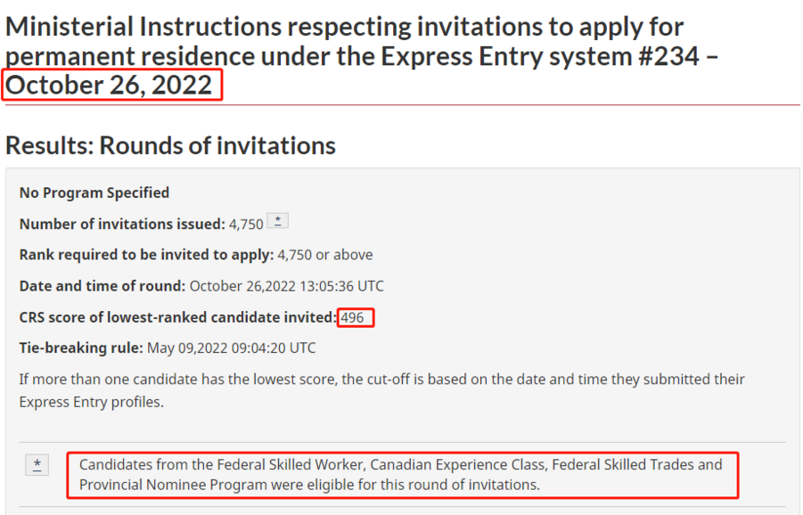Click the Provincial Nominee Program footnote line
The image size is (803, 515).
pos(309,485)
